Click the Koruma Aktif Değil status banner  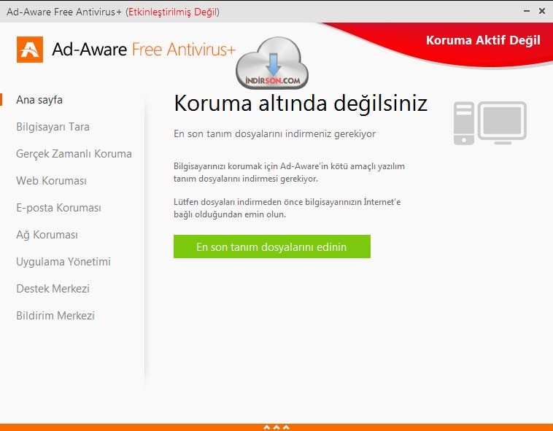pos(483,40)
